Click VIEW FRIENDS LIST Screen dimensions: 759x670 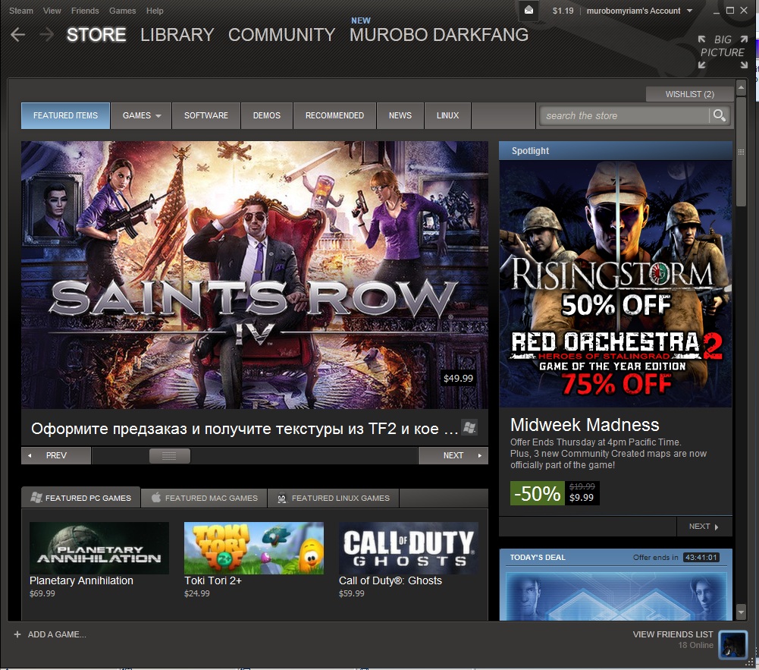coord(673,634)
